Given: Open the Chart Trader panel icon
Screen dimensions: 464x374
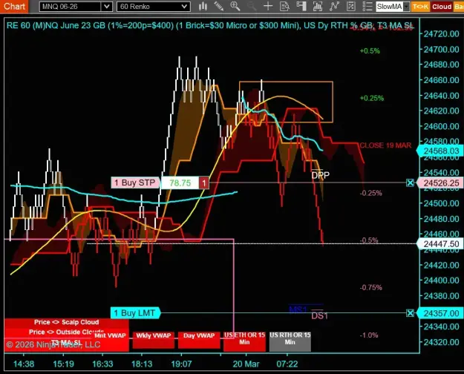Looking at the screenshot, I should 301,6.
